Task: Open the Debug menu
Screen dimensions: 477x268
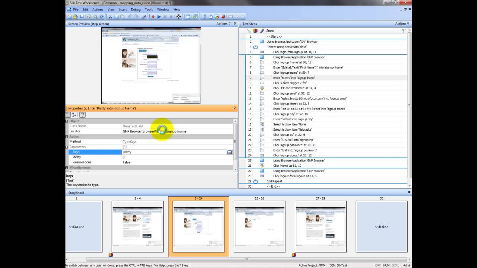Action: [x=136, y=9]
